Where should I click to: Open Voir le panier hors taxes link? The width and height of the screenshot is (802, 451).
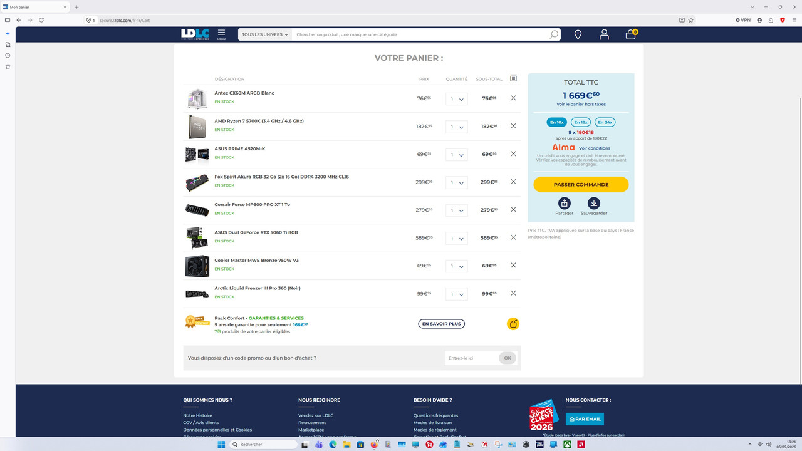click(581, 104)
